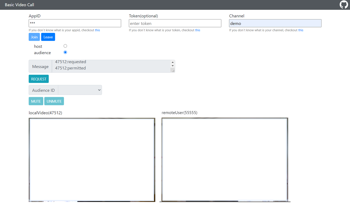Image resolution: width=350 pixels, height=204 pixels.
Task: Click the Message box scroll down arrow
Action: [172, 66]
